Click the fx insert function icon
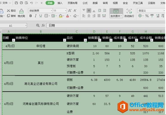The image size is (166, 115). pos(43,26)
